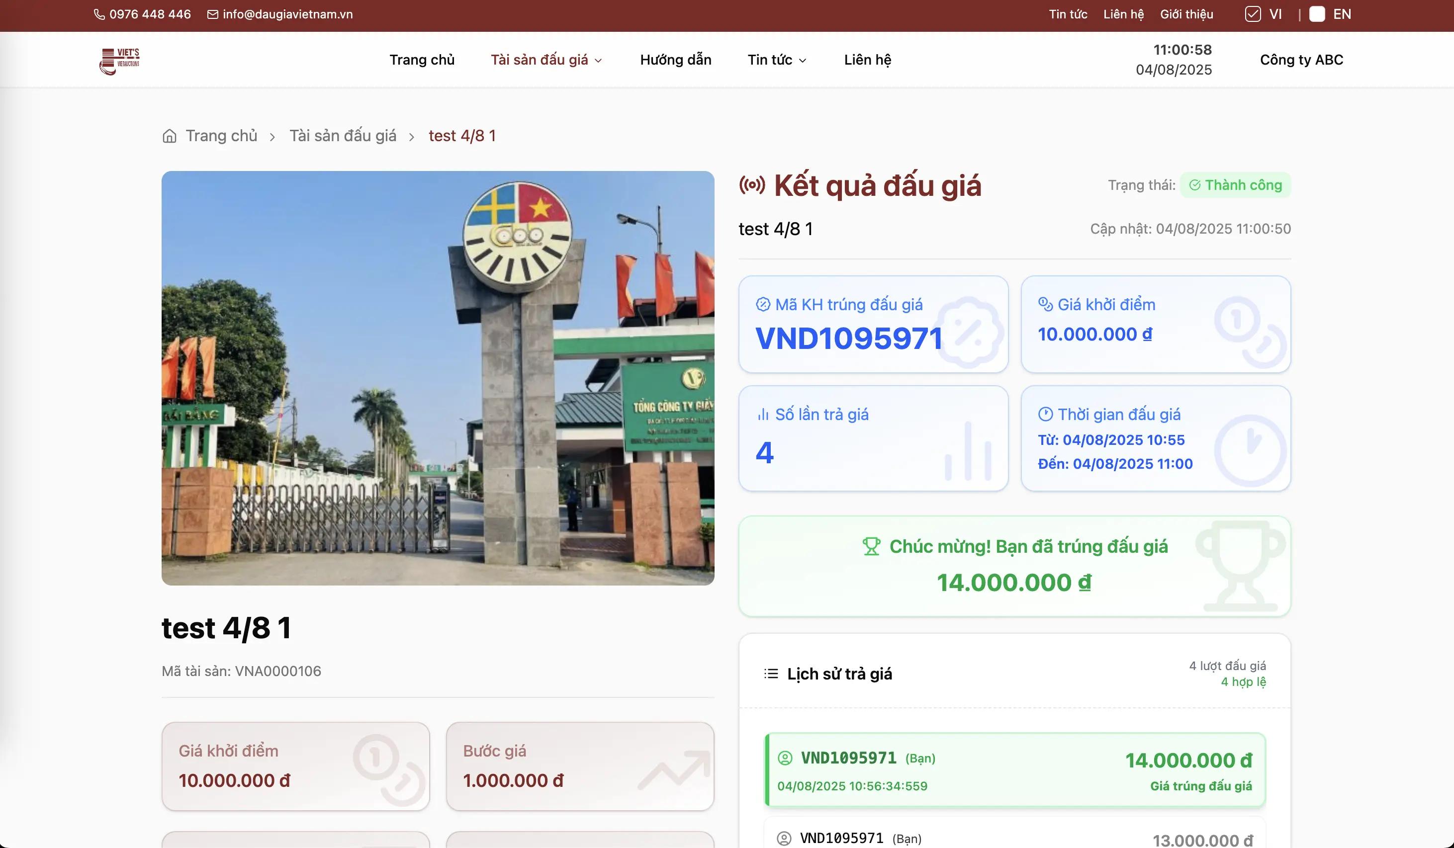
Task: Click the asset code Mã tài sản: VNA0000106
Action: 241,672
